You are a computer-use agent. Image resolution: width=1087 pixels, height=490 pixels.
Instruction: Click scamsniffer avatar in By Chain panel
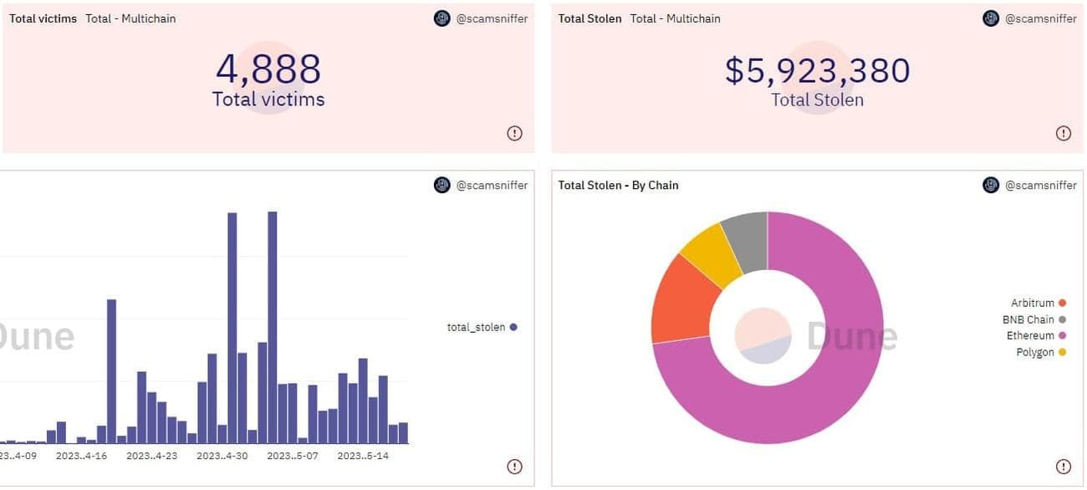tap(991, 185)
